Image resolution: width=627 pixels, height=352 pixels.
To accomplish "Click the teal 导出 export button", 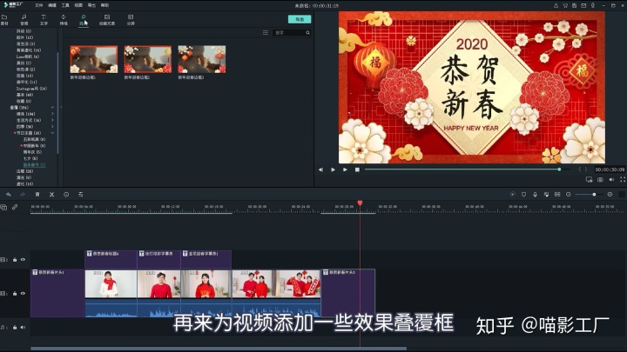I will pyautogui.click(x=300, y=19).
